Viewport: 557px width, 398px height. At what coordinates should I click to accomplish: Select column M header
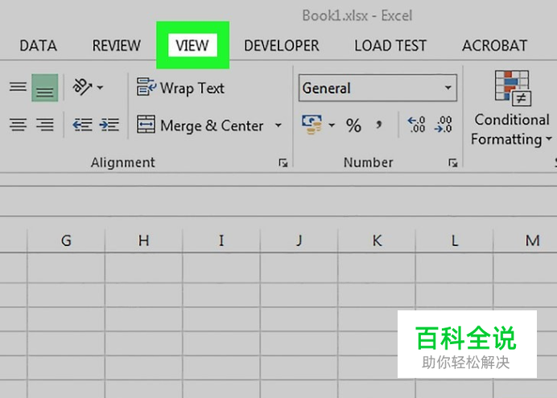[526, 240]
